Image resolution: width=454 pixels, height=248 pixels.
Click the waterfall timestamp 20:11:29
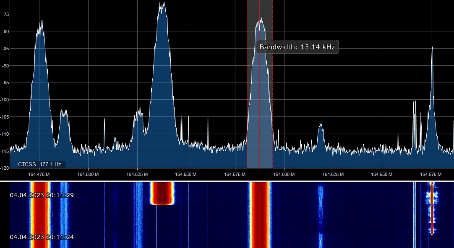pyautogui.click(x=42, y=195)
